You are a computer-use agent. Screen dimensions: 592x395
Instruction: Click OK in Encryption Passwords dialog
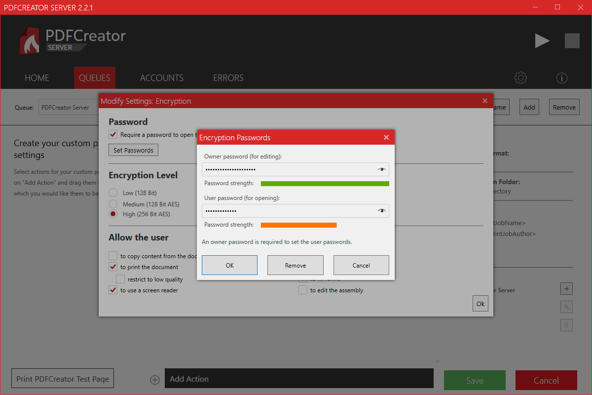coord(229,265)
